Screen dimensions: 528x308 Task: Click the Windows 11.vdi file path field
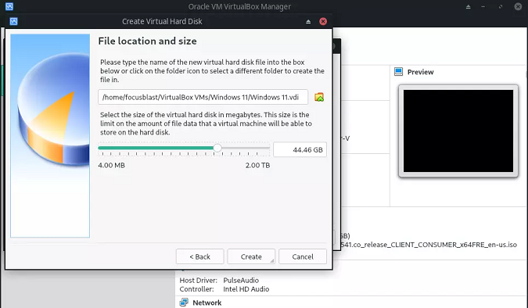203,97
